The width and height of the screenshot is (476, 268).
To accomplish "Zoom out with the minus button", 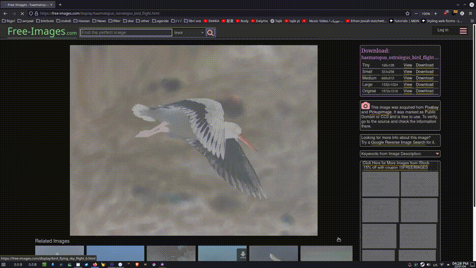I will [x=416, y=13].
